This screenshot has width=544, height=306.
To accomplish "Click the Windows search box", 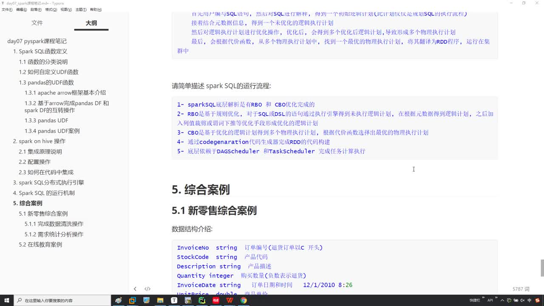I will (62, 300).
